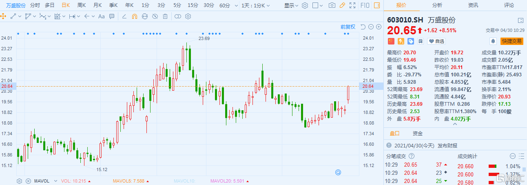Click 前复权 price adjustment setting

[348, 27]
